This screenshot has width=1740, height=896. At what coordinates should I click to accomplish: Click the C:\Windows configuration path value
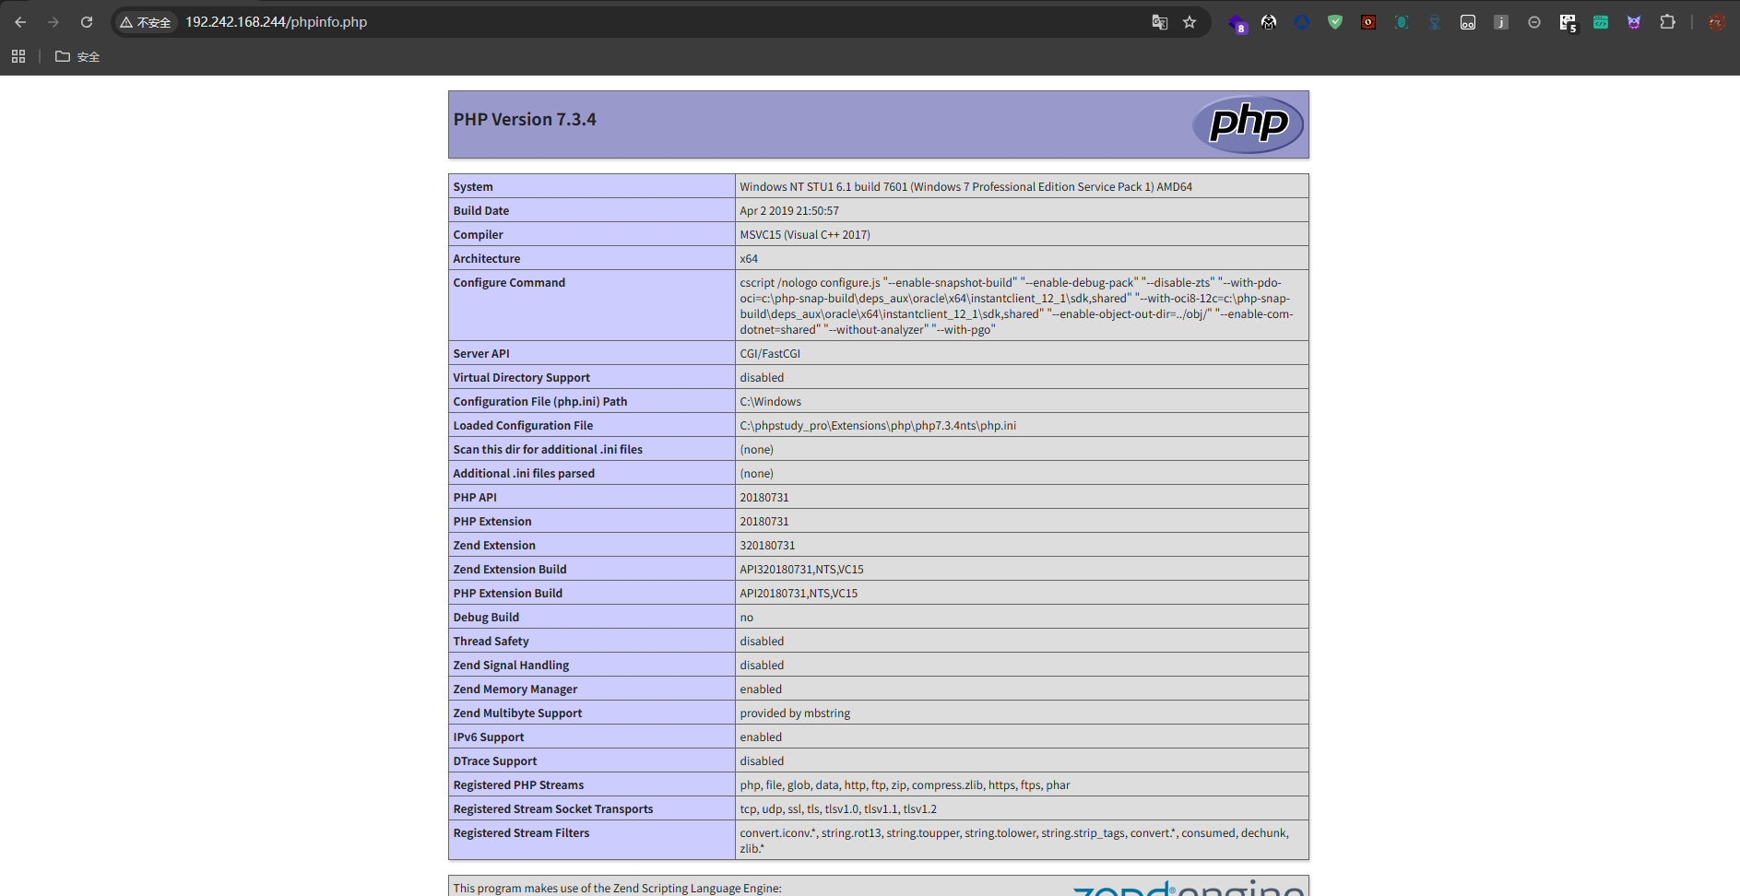point(770,401)
